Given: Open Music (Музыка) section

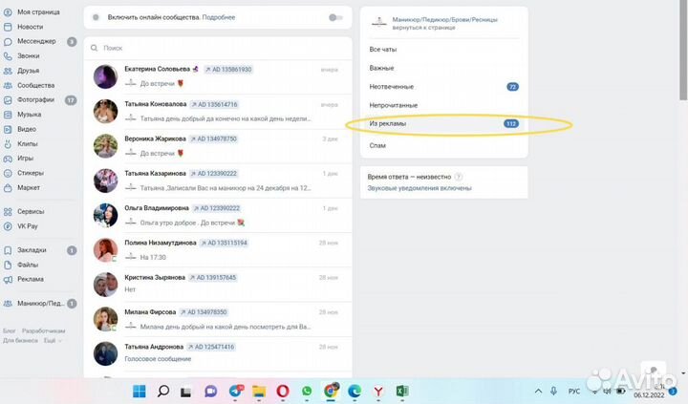Looking at the screenshot, I should coord(30,114).
